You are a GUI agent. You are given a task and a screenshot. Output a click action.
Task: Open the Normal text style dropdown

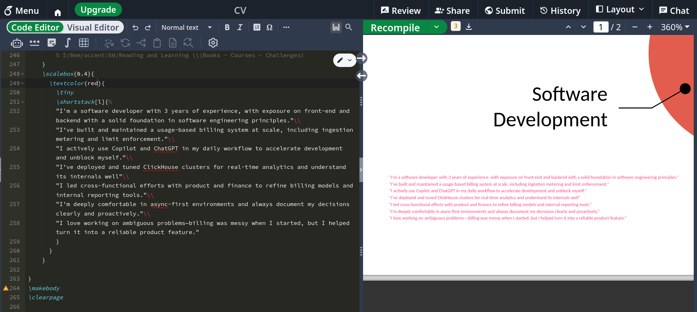click(x=186, y=28)
